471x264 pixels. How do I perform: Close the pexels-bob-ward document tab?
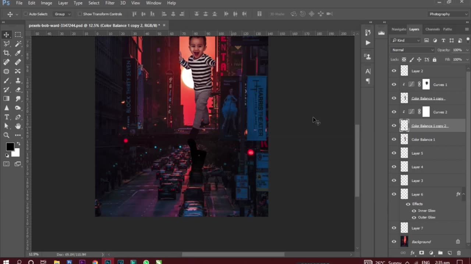pyautogui.click(x=164, y=25)
